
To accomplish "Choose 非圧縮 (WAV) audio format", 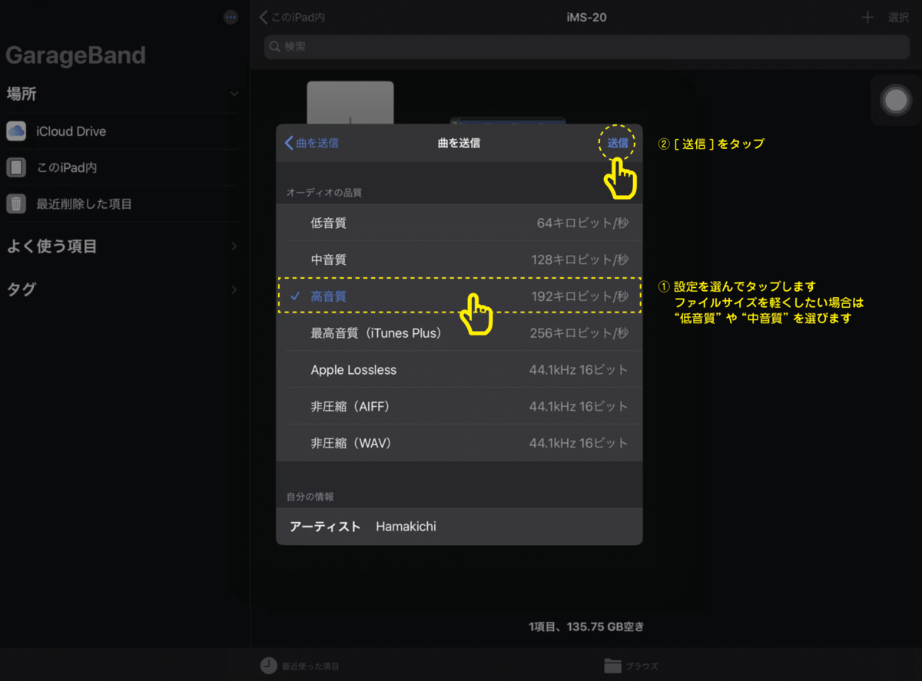I will pos(459,443).
